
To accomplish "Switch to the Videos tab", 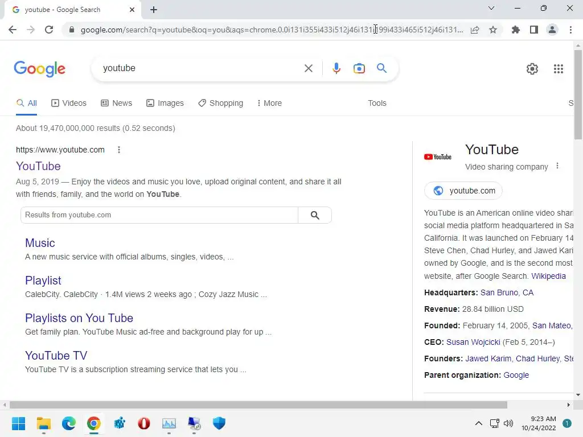I will (69, 104).
